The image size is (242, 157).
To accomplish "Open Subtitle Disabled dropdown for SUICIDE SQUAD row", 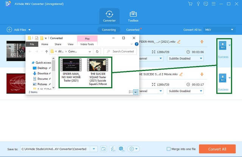I will (x=185, y=91).
